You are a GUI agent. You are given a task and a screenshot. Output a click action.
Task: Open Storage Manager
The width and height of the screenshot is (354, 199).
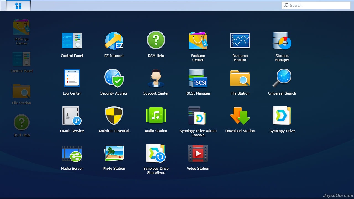(x=282, y=41)
